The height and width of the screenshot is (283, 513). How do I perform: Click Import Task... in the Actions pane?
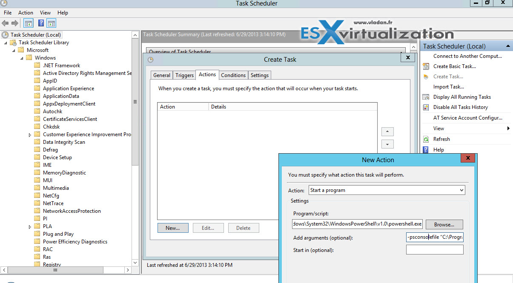pos(449,87)
